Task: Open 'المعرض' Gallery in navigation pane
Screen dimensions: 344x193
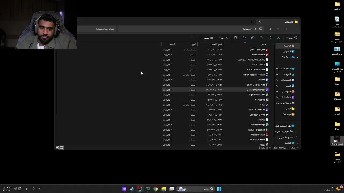Action: tap(289, 51)
